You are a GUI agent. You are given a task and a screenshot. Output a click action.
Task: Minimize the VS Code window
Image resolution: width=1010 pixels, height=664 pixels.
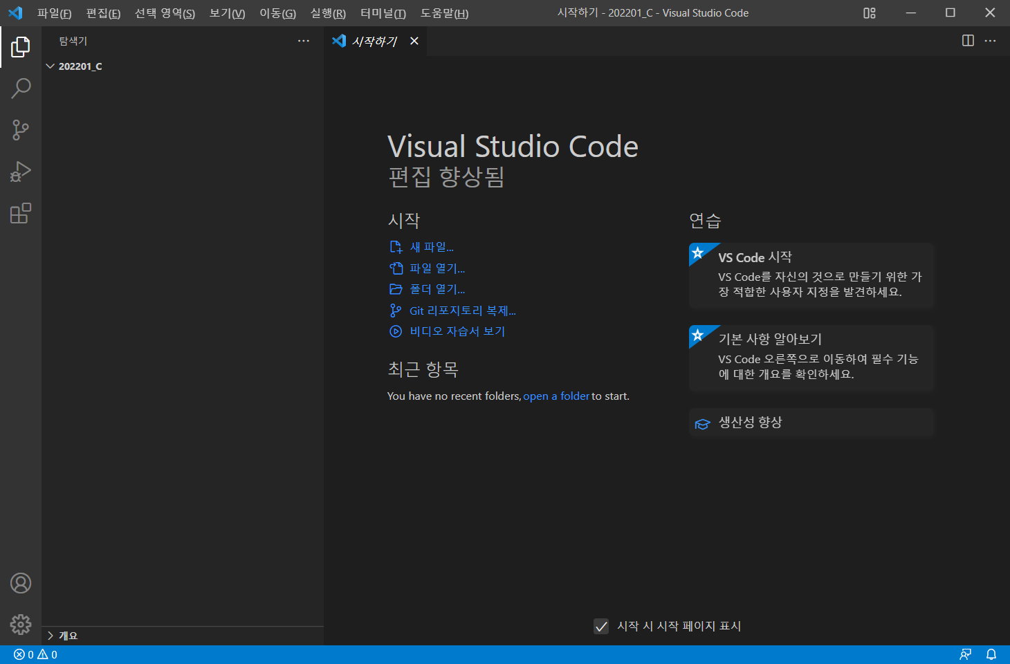pos(911,12)
